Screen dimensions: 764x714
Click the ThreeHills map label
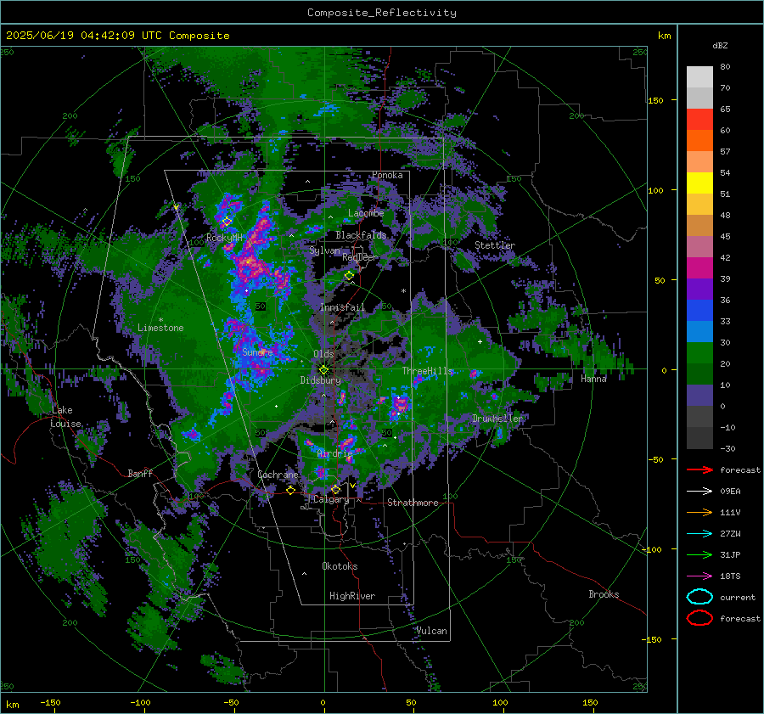pyautogui.click(x=428, y=371)
